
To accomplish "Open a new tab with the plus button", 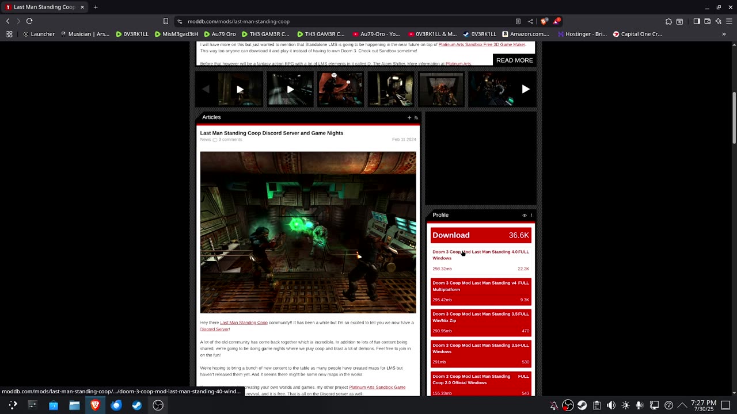I will click(x=96, y=7).
